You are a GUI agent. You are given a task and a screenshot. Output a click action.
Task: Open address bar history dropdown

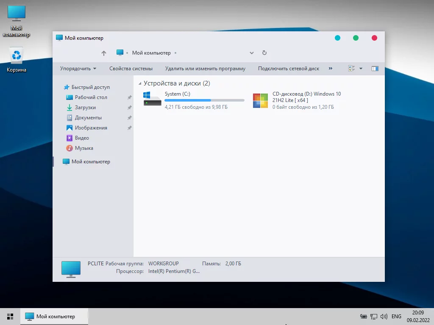coord(252,53)
